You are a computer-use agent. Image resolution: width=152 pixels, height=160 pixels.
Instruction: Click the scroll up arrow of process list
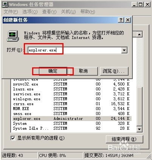coord(139,34)
